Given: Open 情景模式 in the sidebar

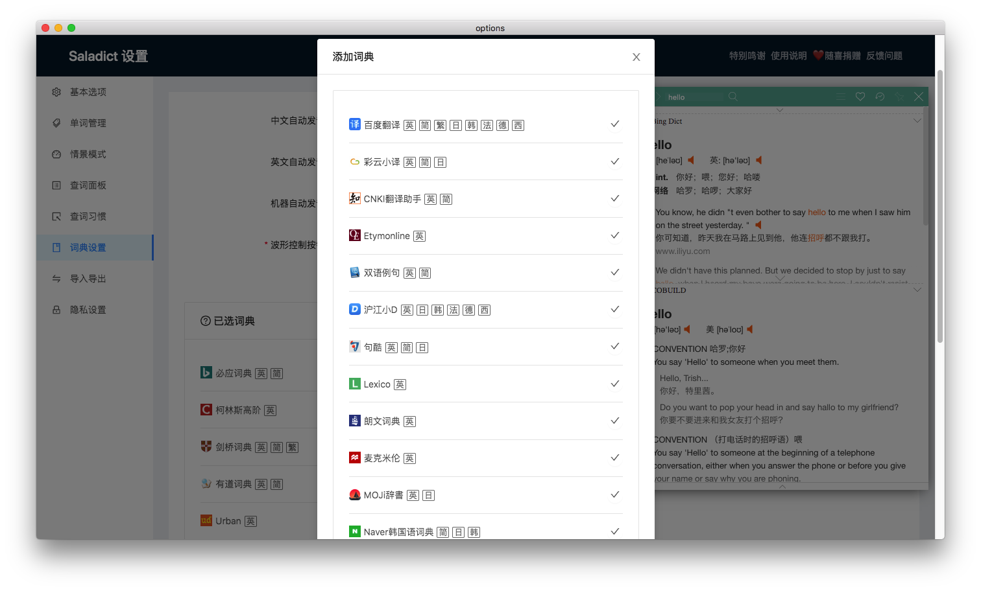Looking at the screenshot, I should pyautogui.click(x=95, y=154).
